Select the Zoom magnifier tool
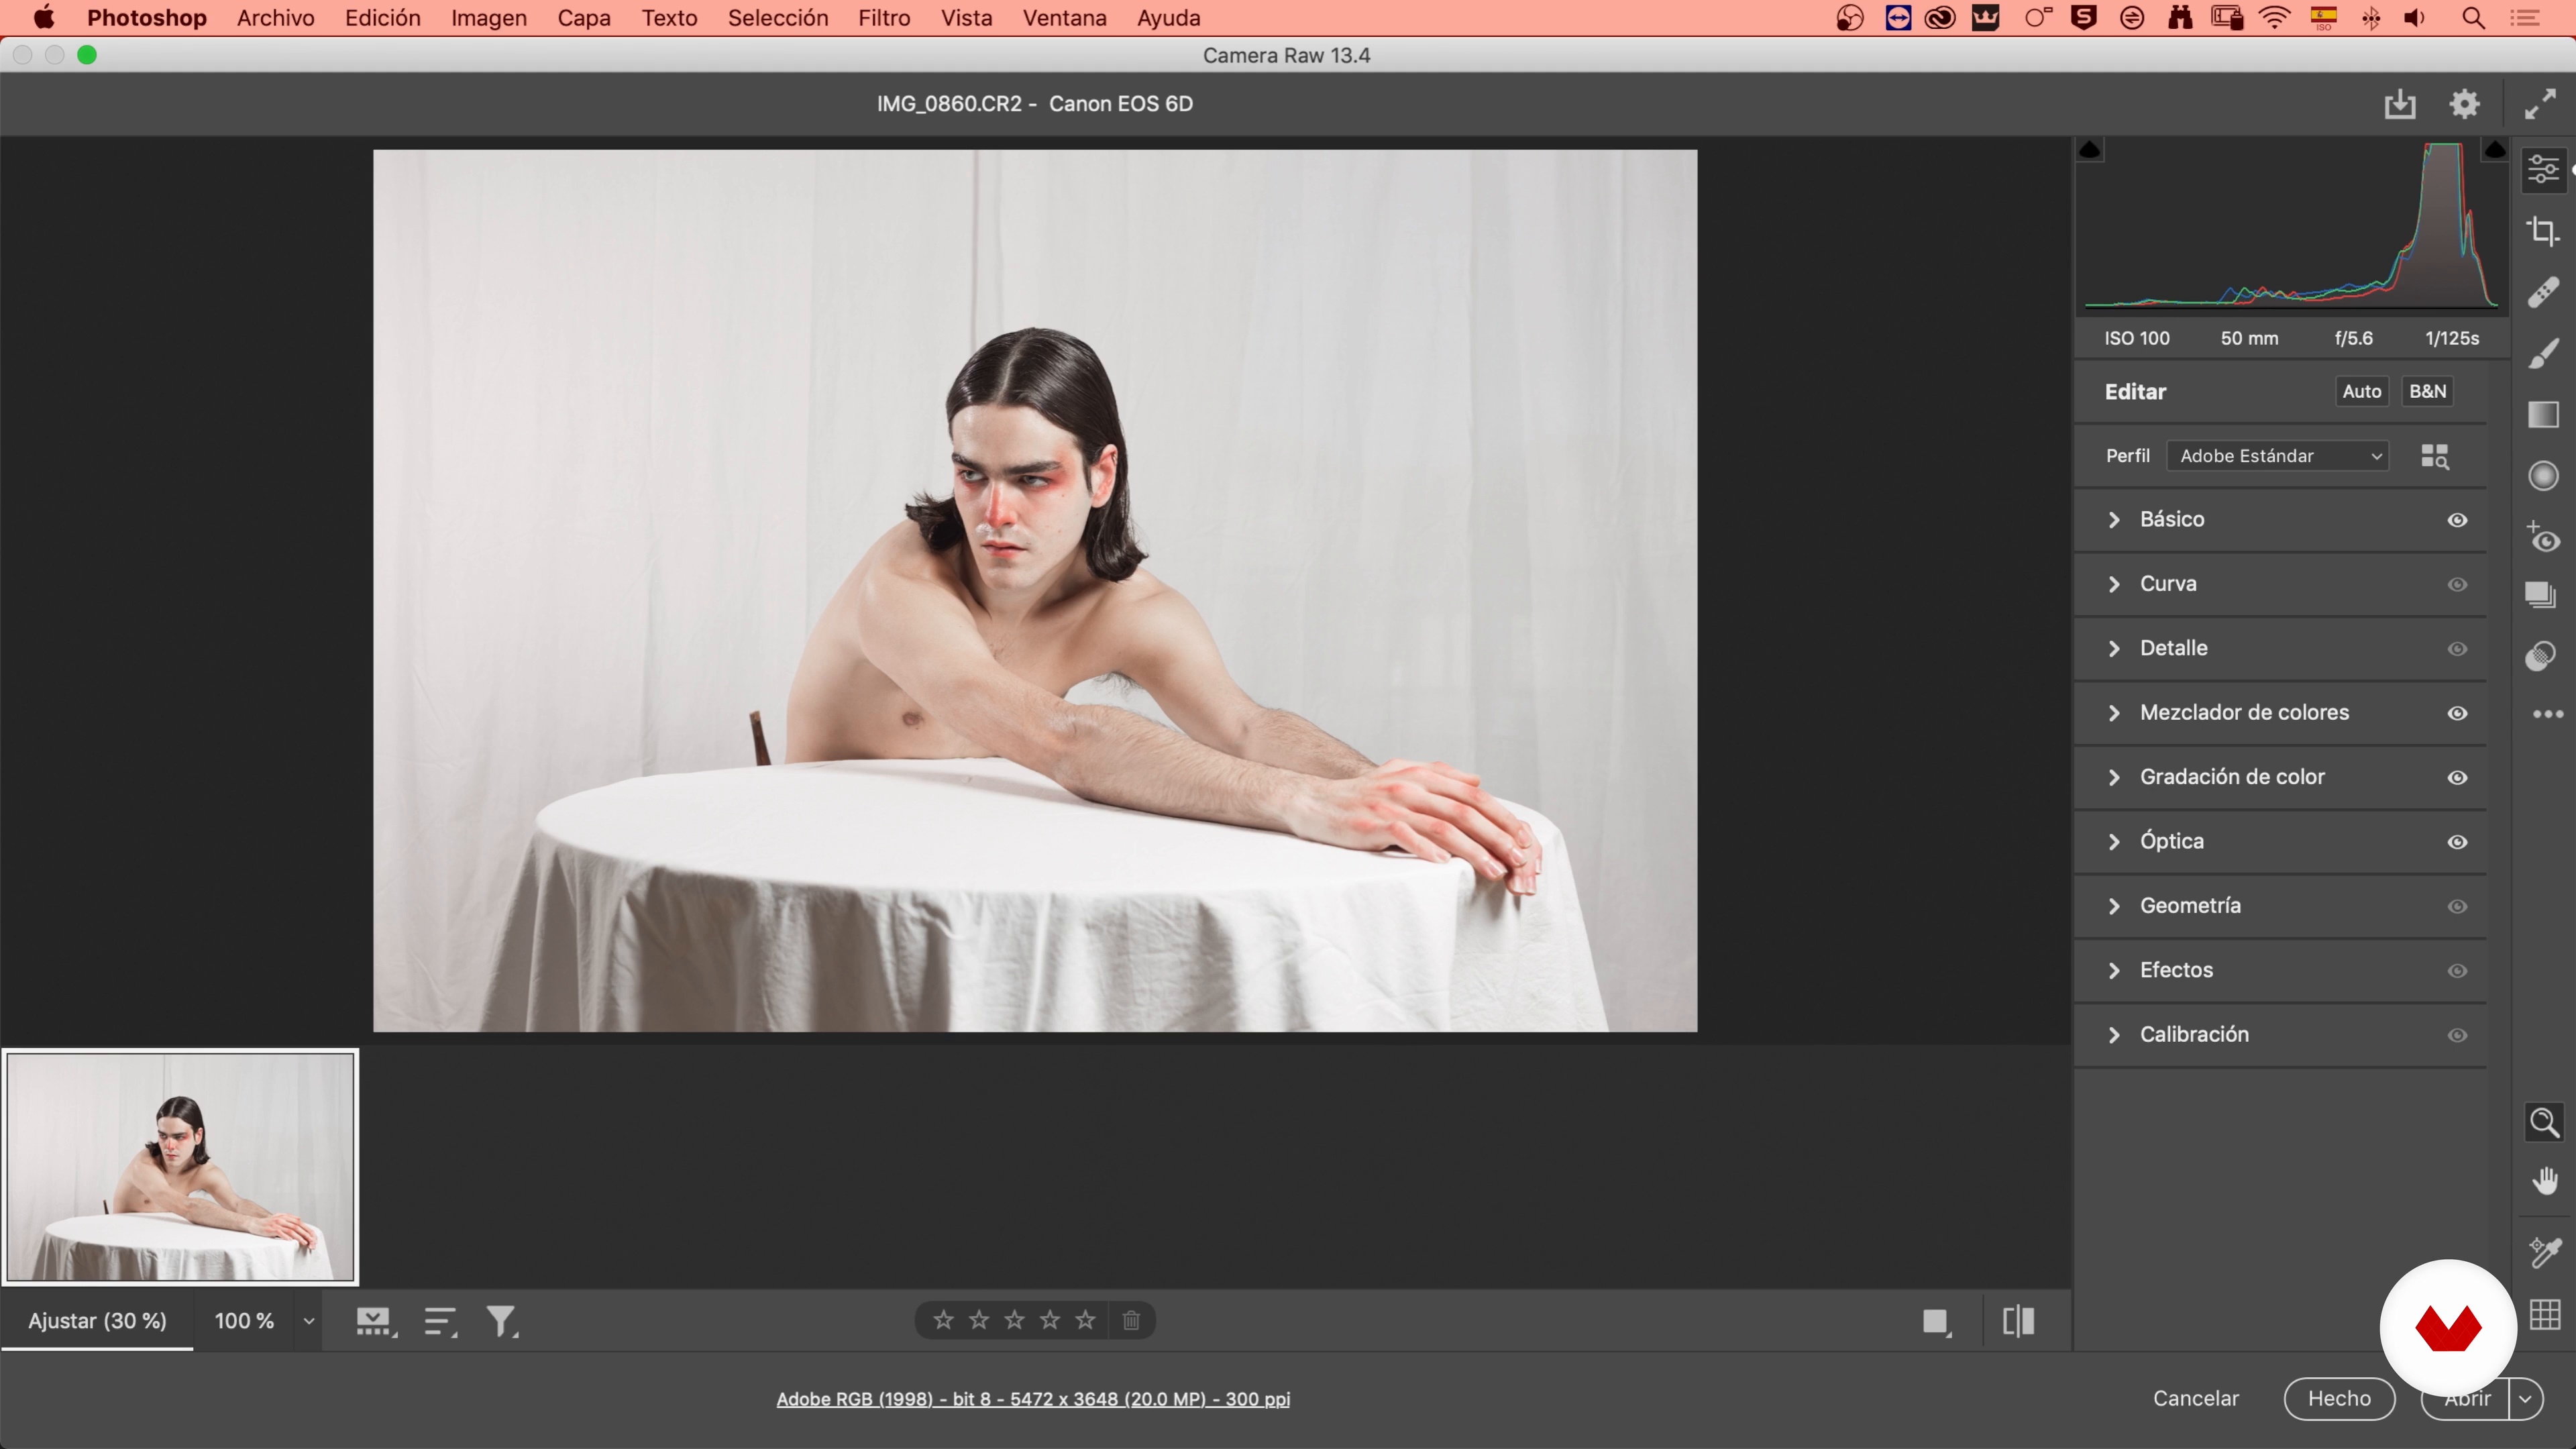Screen dimensions: 2576x1449 pyautogui.click(x=2544, y=1123)
